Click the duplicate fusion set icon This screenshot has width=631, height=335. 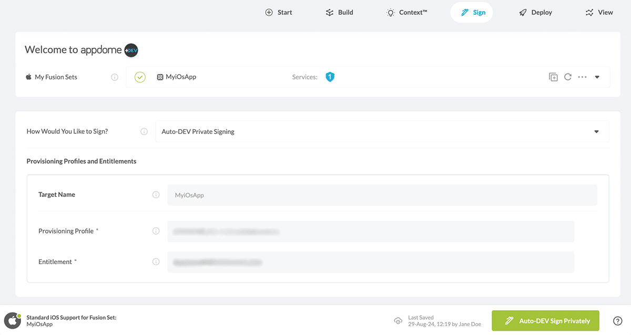click(553, 77)
